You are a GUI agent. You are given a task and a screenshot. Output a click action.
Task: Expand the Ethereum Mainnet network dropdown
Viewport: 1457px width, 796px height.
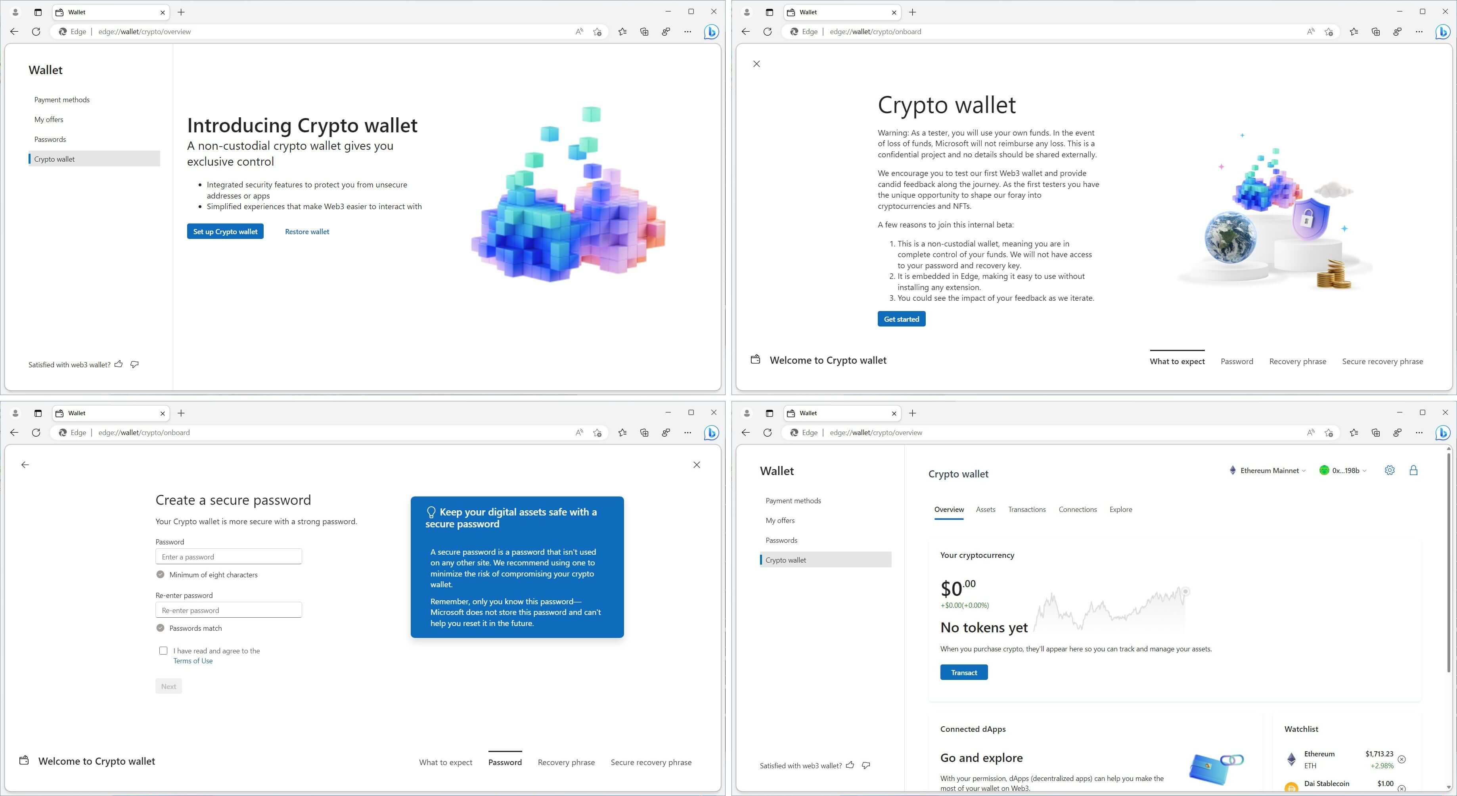click(x=1267, y=470)
